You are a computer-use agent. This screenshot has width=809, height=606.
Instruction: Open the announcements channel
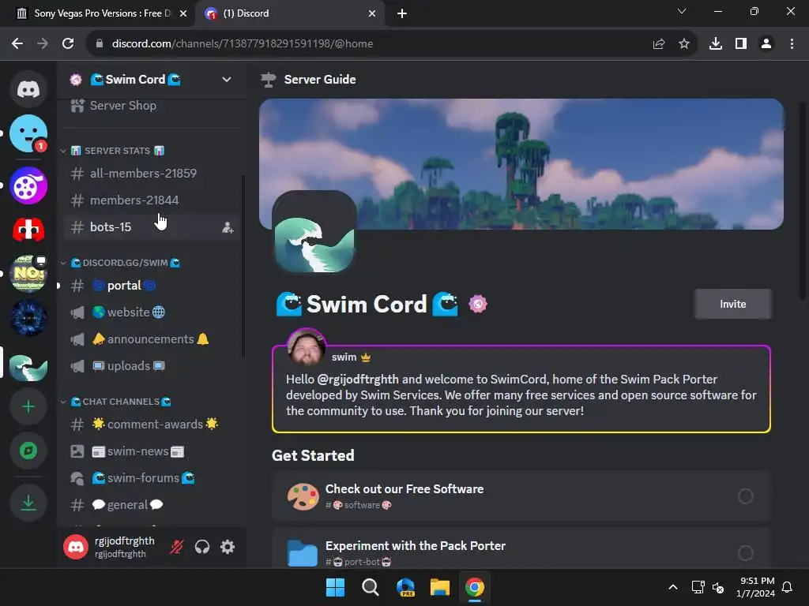pyautogui.click(x=152, y=339)
